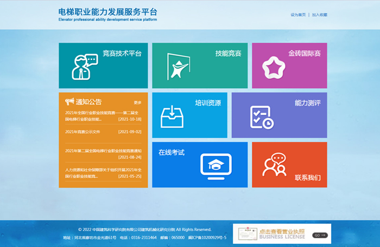380x247 pixels.
Task: Click the 联系我们 people chat icon
Action: [x=274, y=164]
